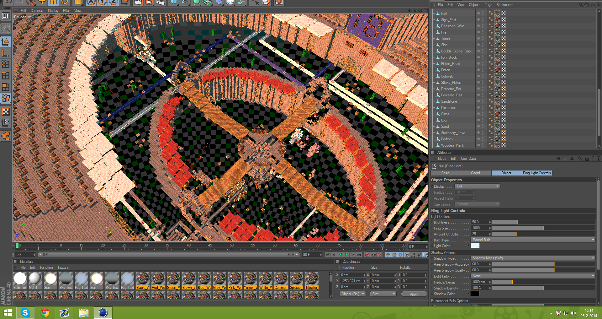Click the Light Color swatch
The width and height of the screenshot is (602, 319).
point(475,246)
